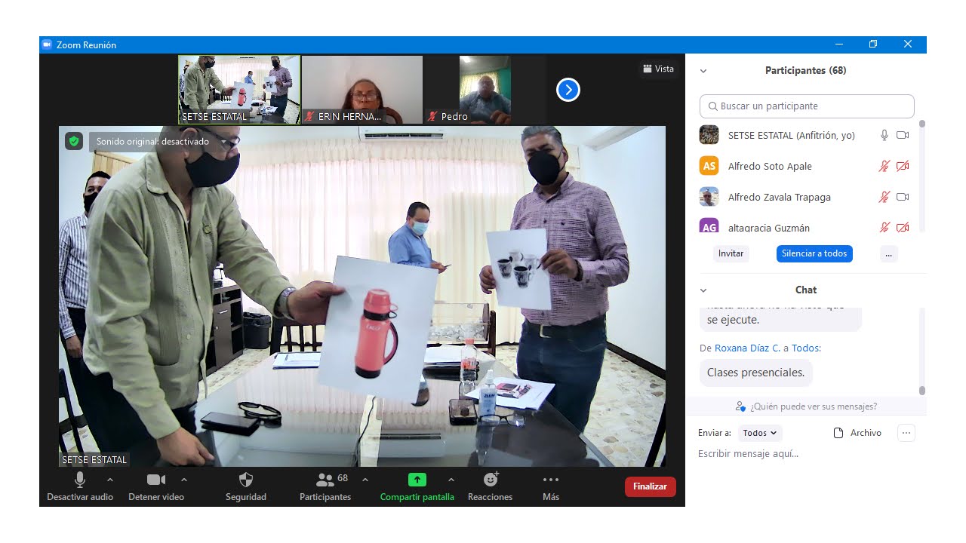Go to next video thumbnails page arrow
The image size is (966, 543).
click(x=568, y=90)
